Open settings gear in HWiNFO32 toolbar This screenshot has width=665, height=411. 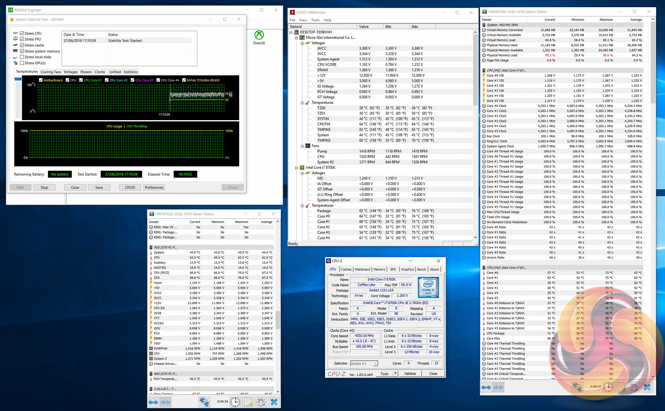click(x=261, y=402)
